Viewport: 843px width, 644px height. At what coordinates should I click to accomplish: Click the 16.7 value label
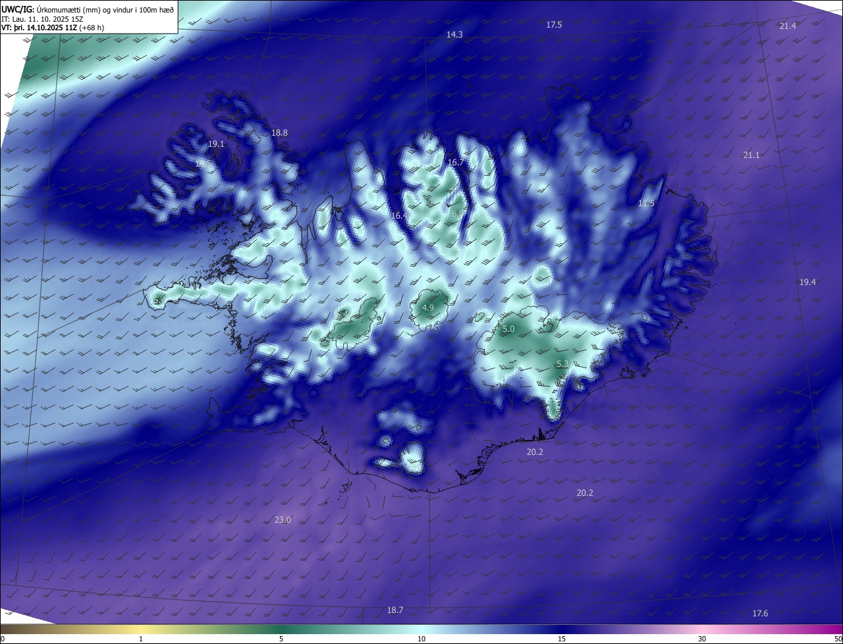point(456,162)
